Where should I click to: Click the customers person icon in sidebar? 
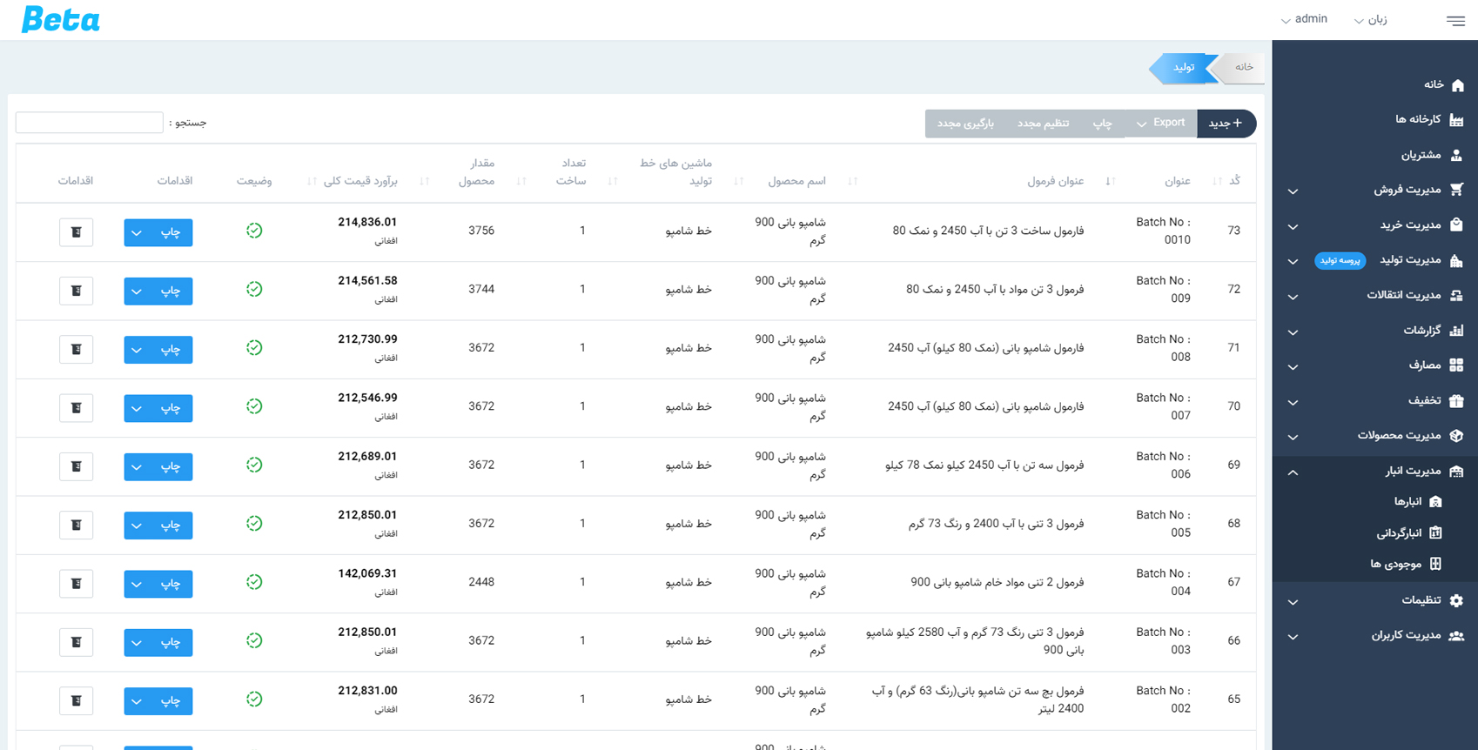point(1456,155)
